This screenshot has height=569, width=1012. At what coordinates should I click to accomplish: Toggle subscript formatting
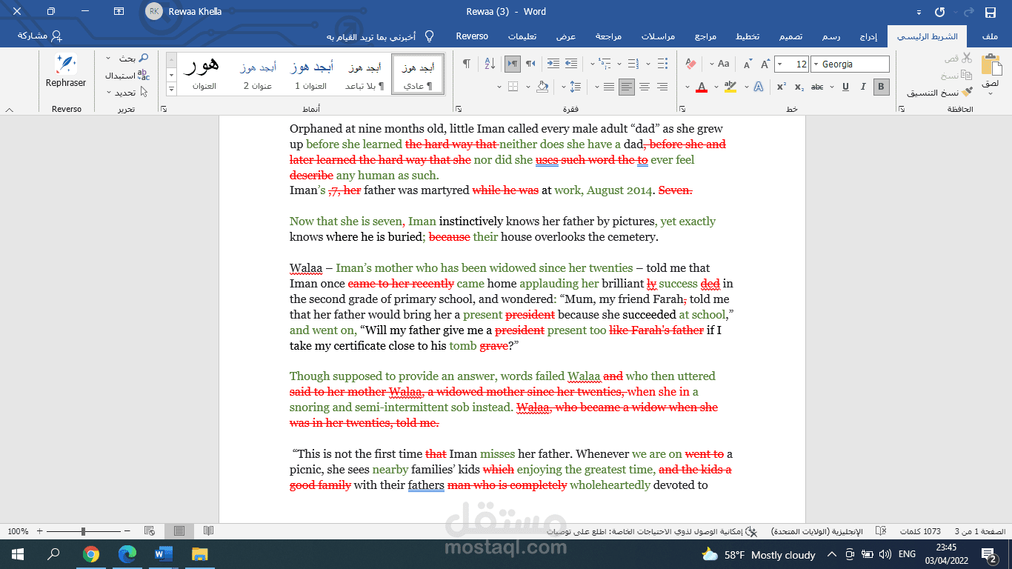[x=799, y=87]
